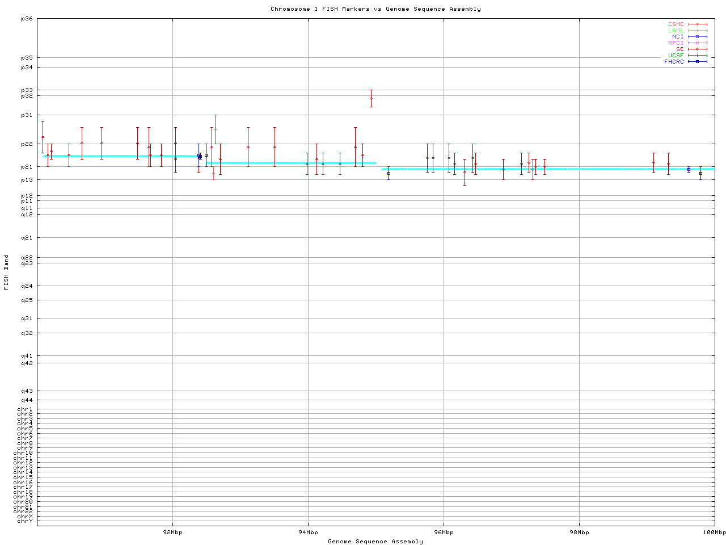Viewport: 726px width, 545px height.
Task: Click the RPCI legend marker symbol
Action: (x=697, y=43)
